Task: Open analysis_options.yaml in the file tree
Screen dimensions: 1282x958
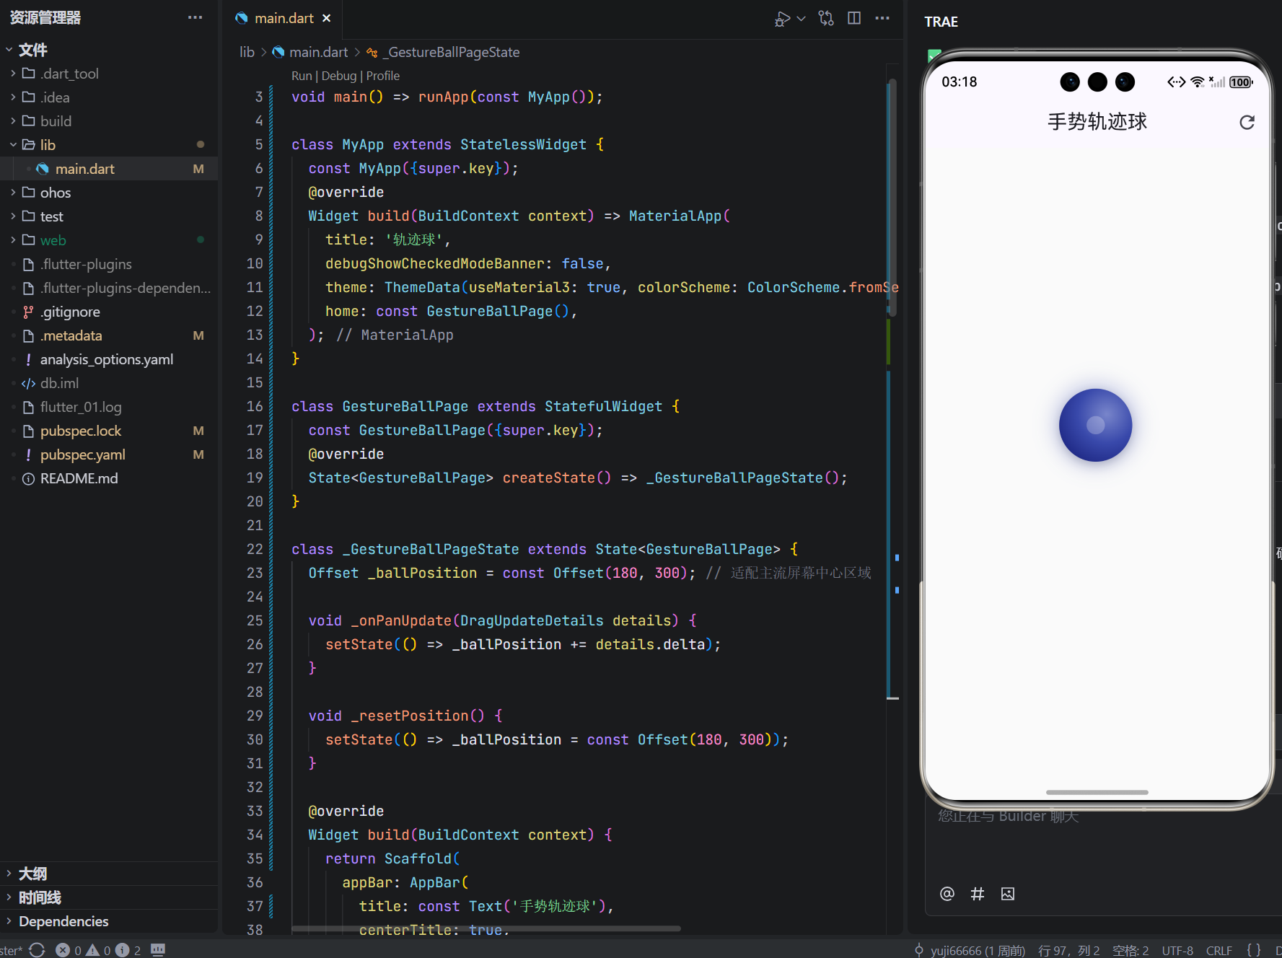Action: click(x=108, y=359)
